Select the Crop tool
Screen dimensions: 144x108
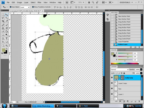(3, 21)
